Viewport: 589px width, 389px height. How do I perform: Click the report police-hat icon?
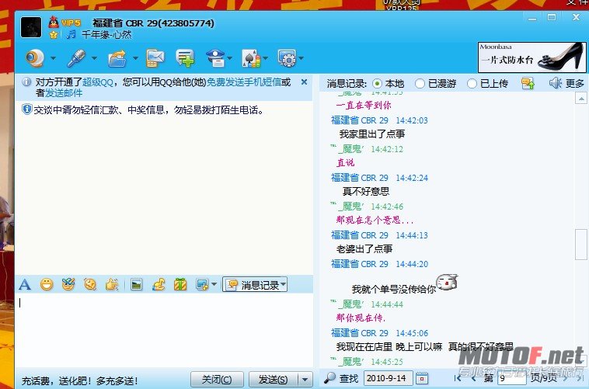(215, 58)
